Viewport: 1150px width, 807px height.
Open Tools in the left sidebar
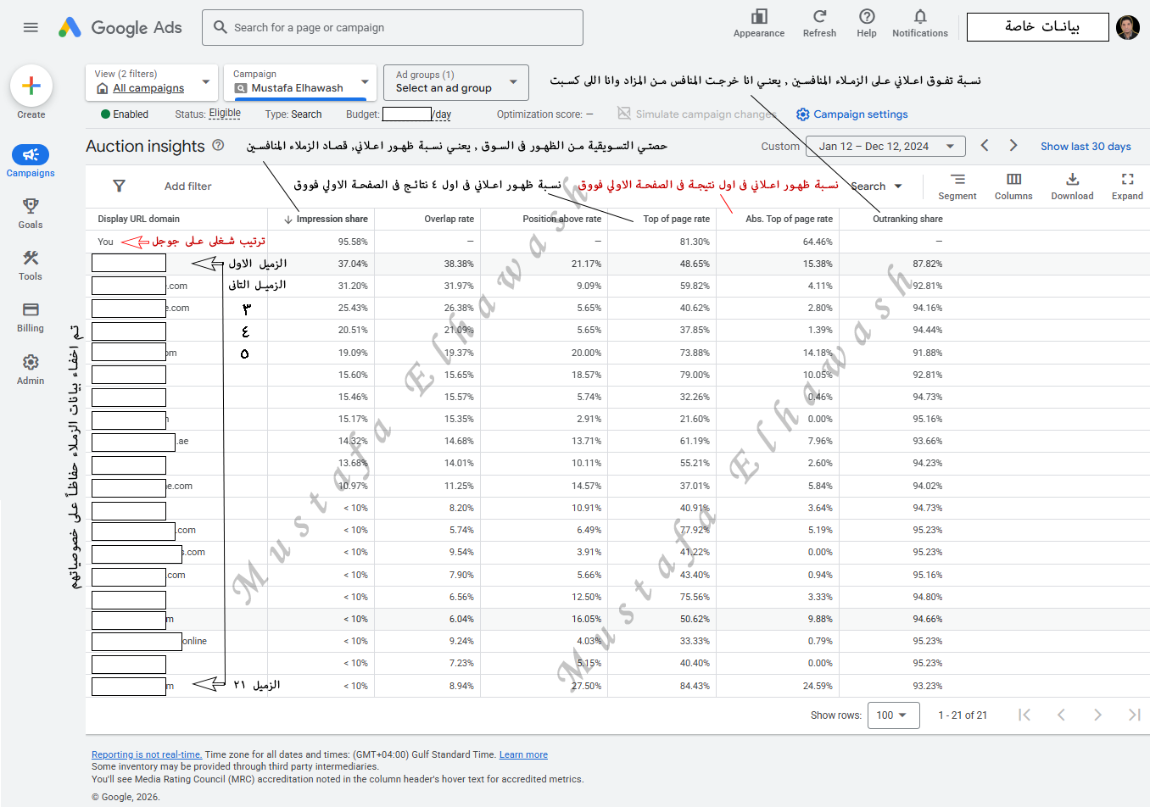[x=31, y=264]
